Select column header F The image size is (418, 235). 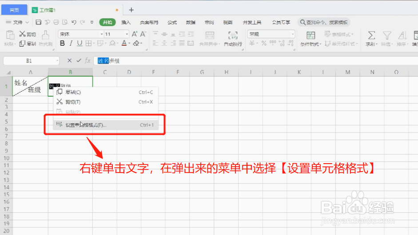(178, 72)
